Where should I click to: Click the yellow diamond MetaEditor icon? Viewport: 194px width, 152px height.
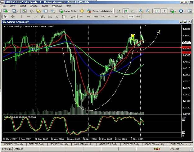(x=82, y=11)
